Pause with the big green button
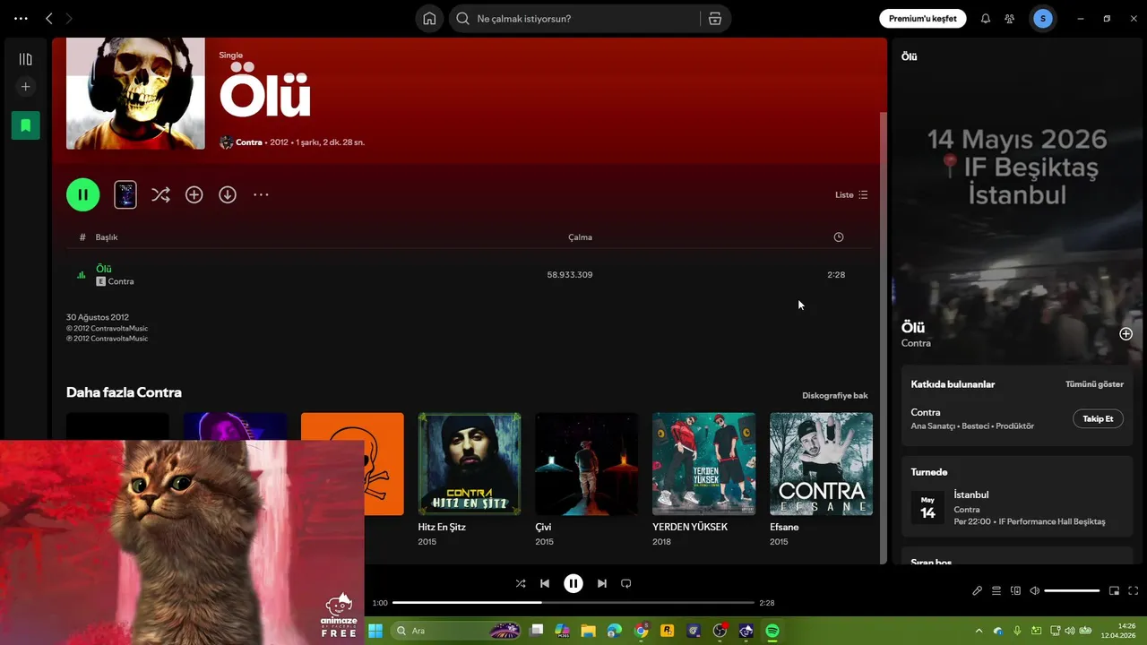1147x645 pixels. click(82, 194)
